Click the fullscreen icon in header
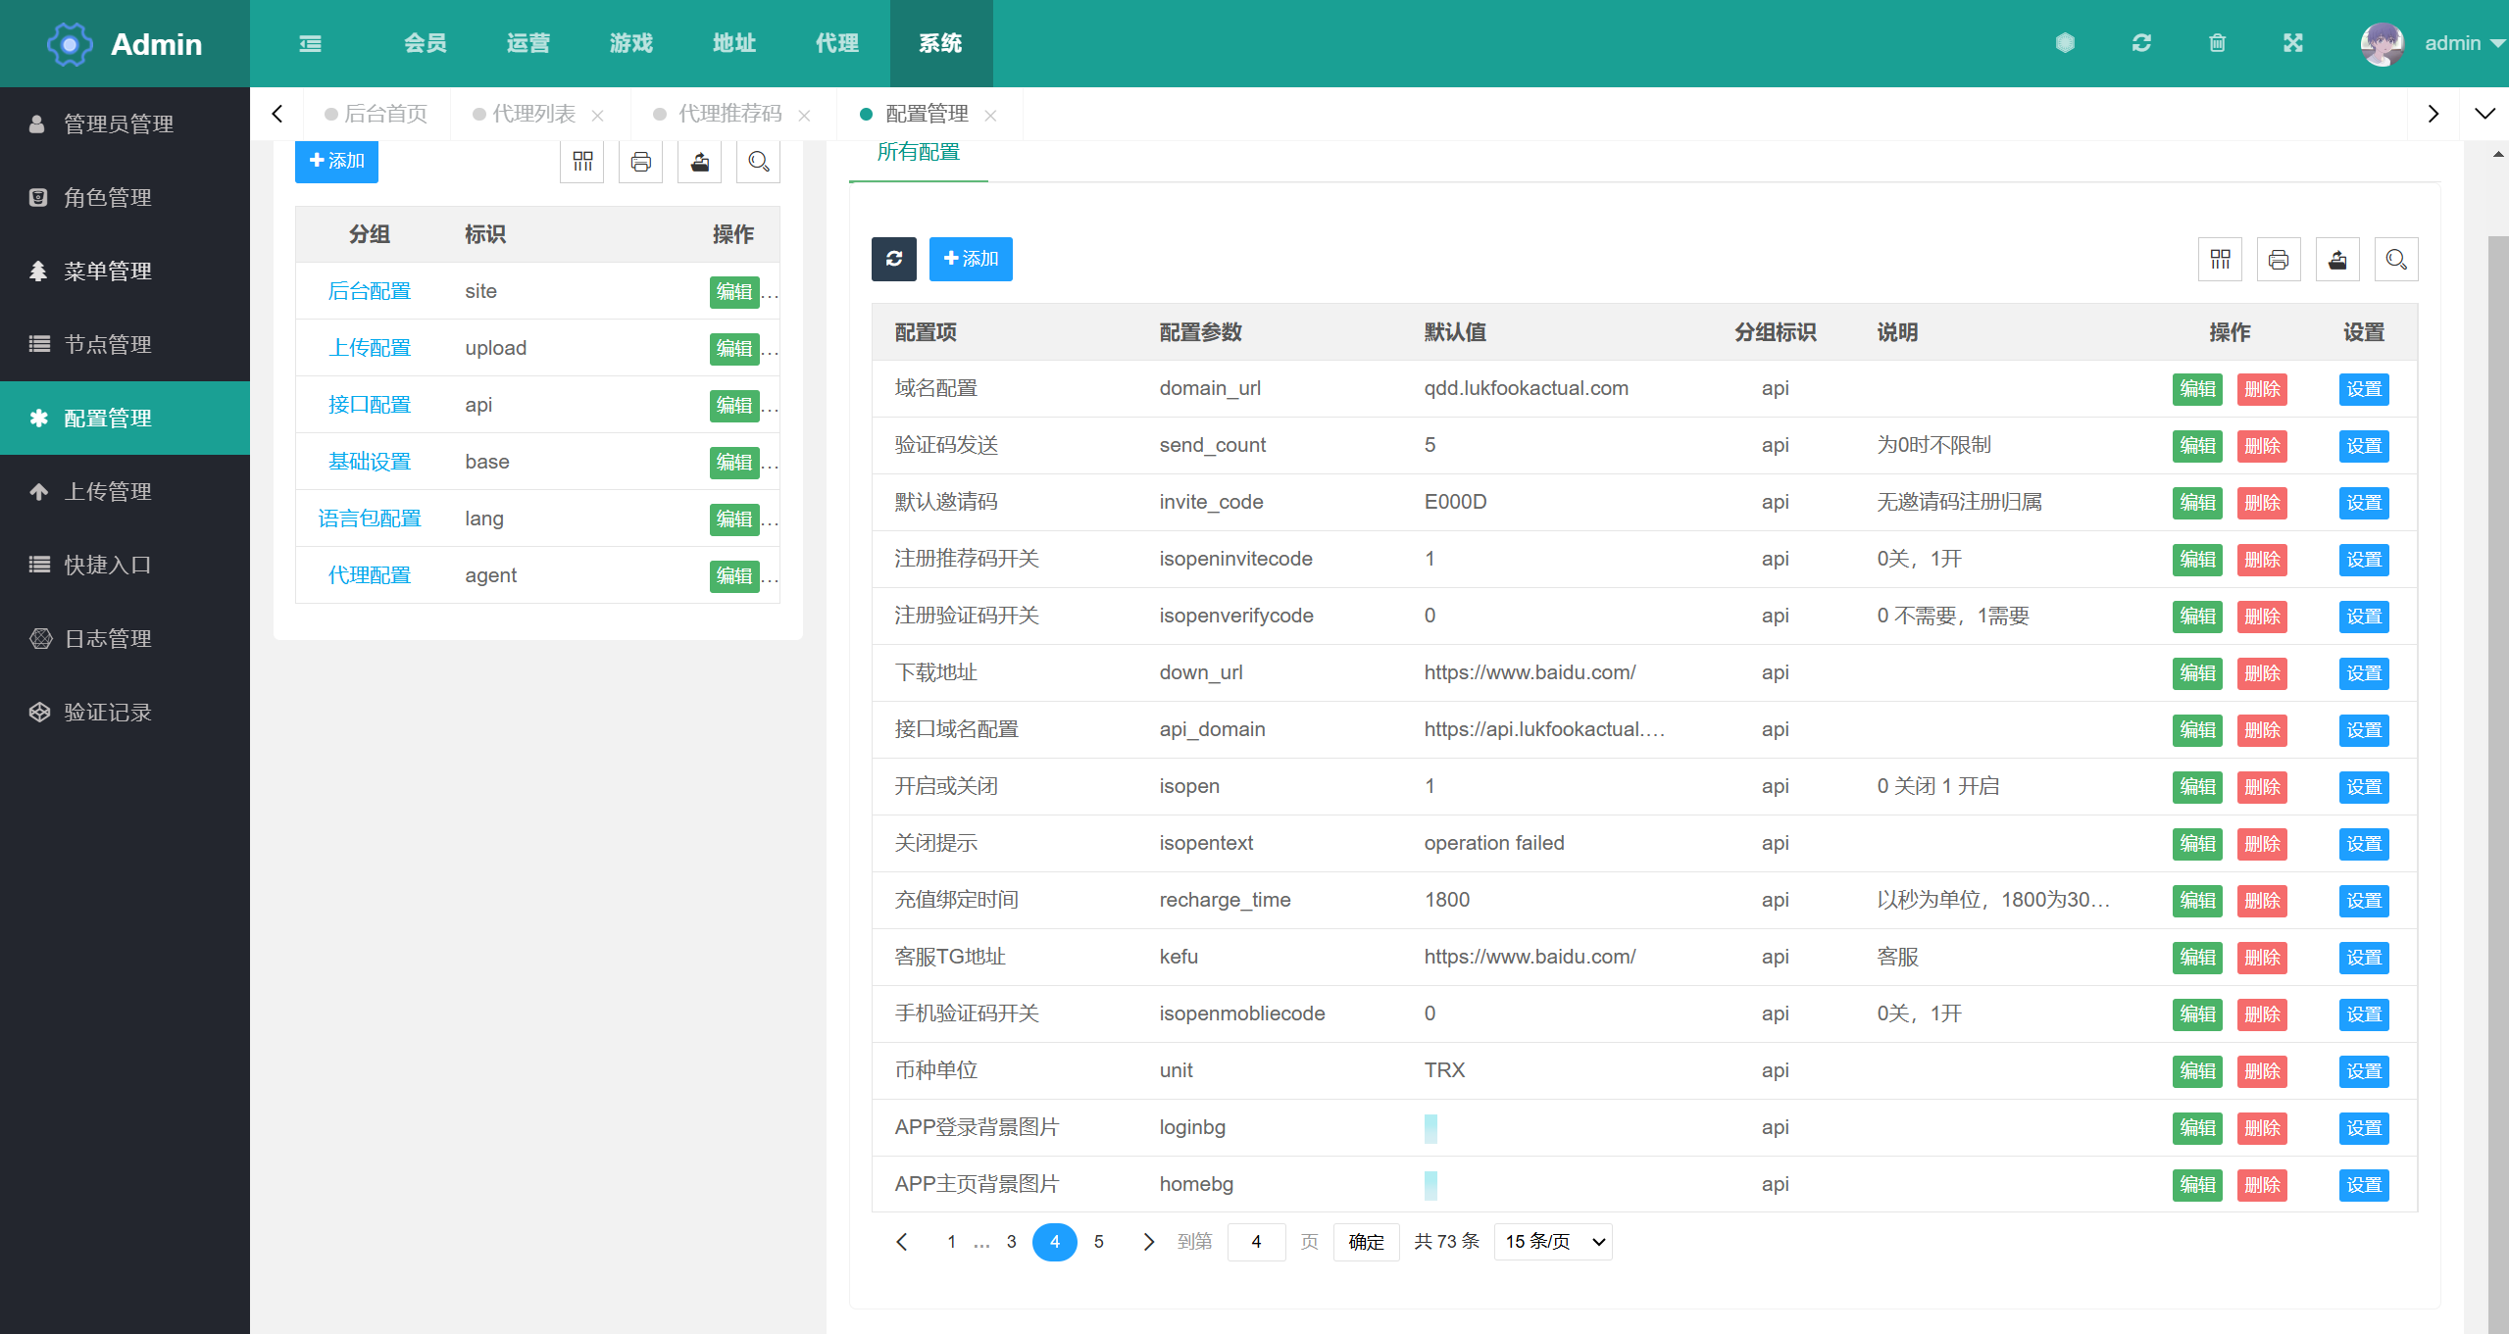Viewport: 2509px width, 1334px height. click(2292, 43)
